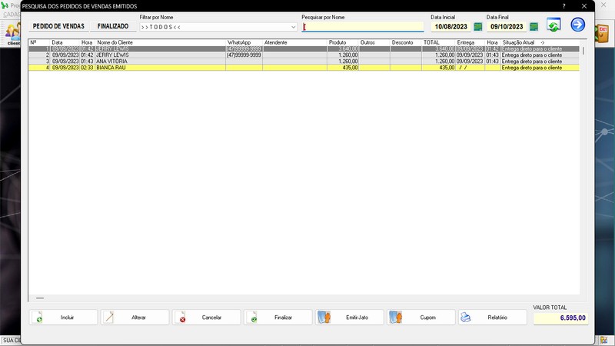Click the WhatsApp column header
615x346 pixels.
pos(244,42)
